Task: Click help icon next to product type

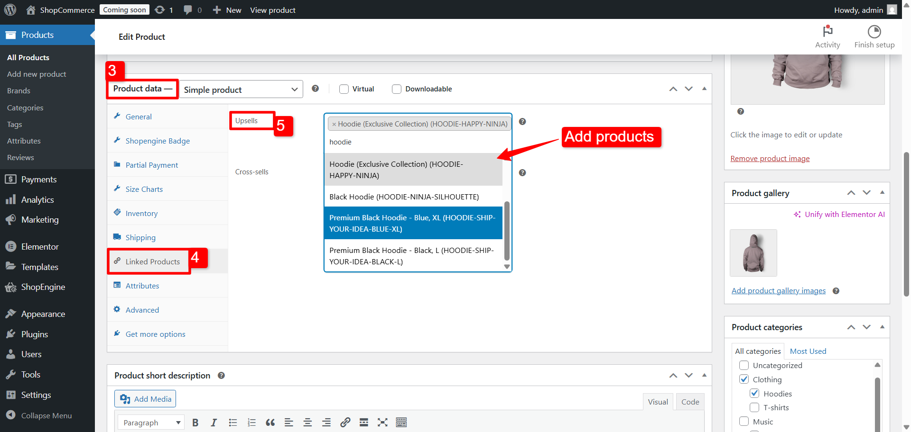Action: pos(315,89)
